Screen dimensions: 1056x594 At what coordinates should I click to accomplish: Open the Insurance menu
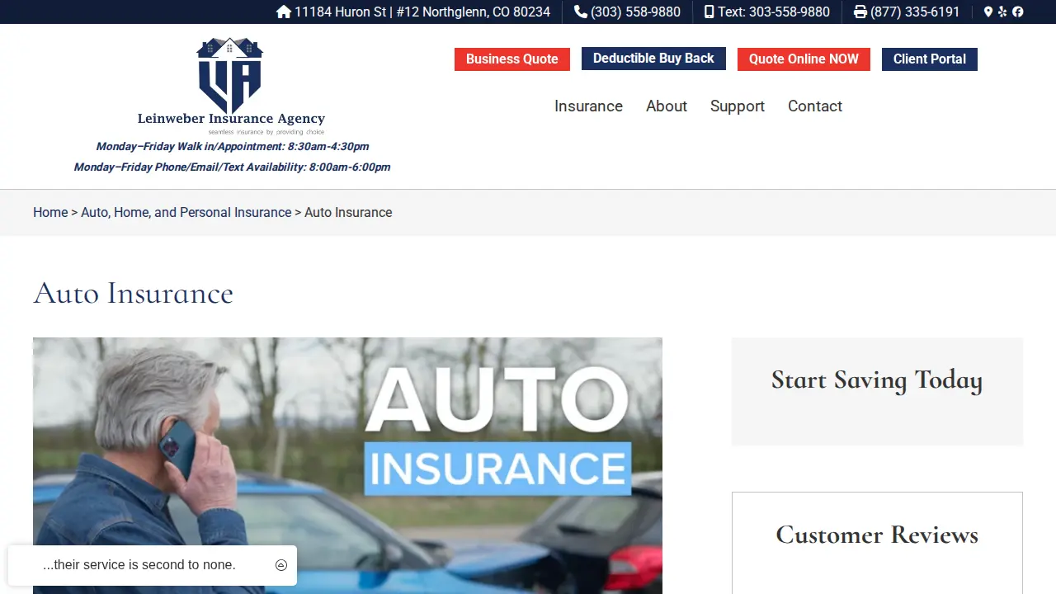pos(588,106)
